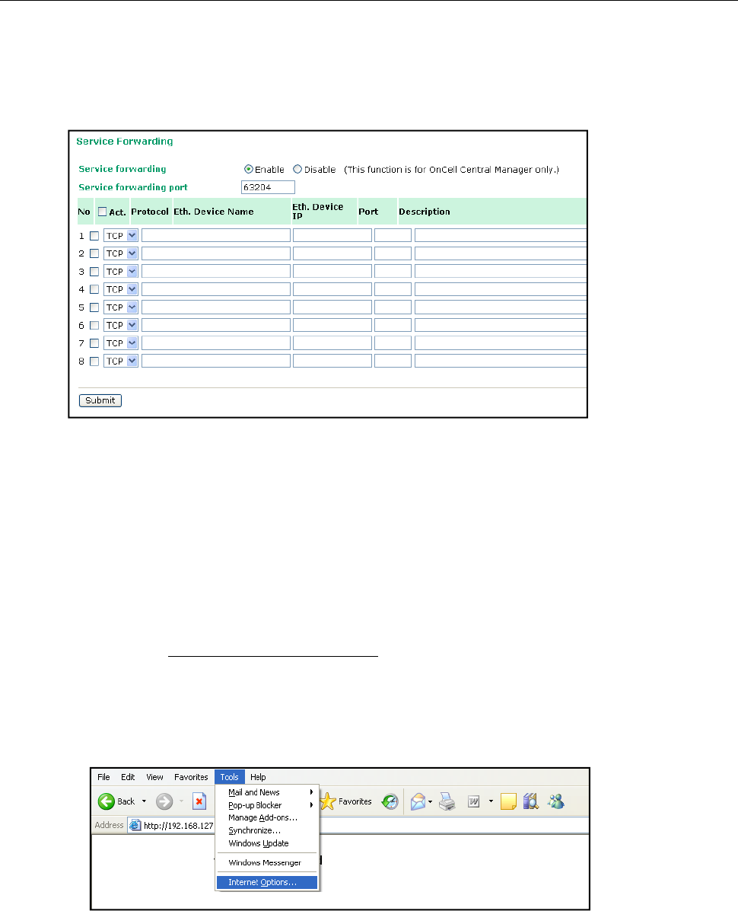
Task: Click the browser Forward arrow icon
Action: point(164,801)
